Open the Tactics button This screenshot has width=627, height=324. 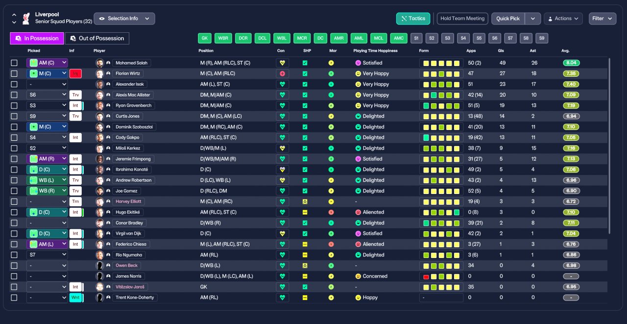coord(413,19)
